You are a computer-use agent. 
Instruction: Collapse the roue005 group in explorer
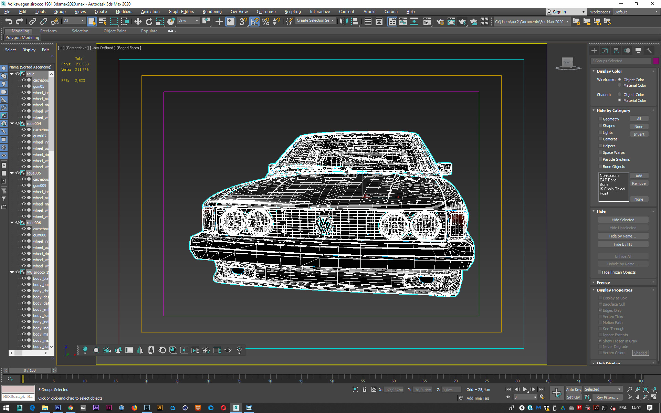click(12, 173)
